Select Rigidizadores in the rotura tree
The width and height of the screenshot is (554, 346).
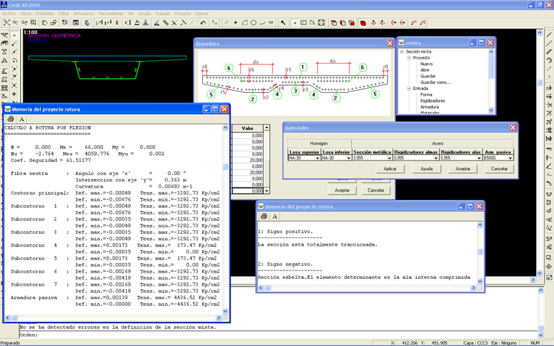(x=434, y=101)
